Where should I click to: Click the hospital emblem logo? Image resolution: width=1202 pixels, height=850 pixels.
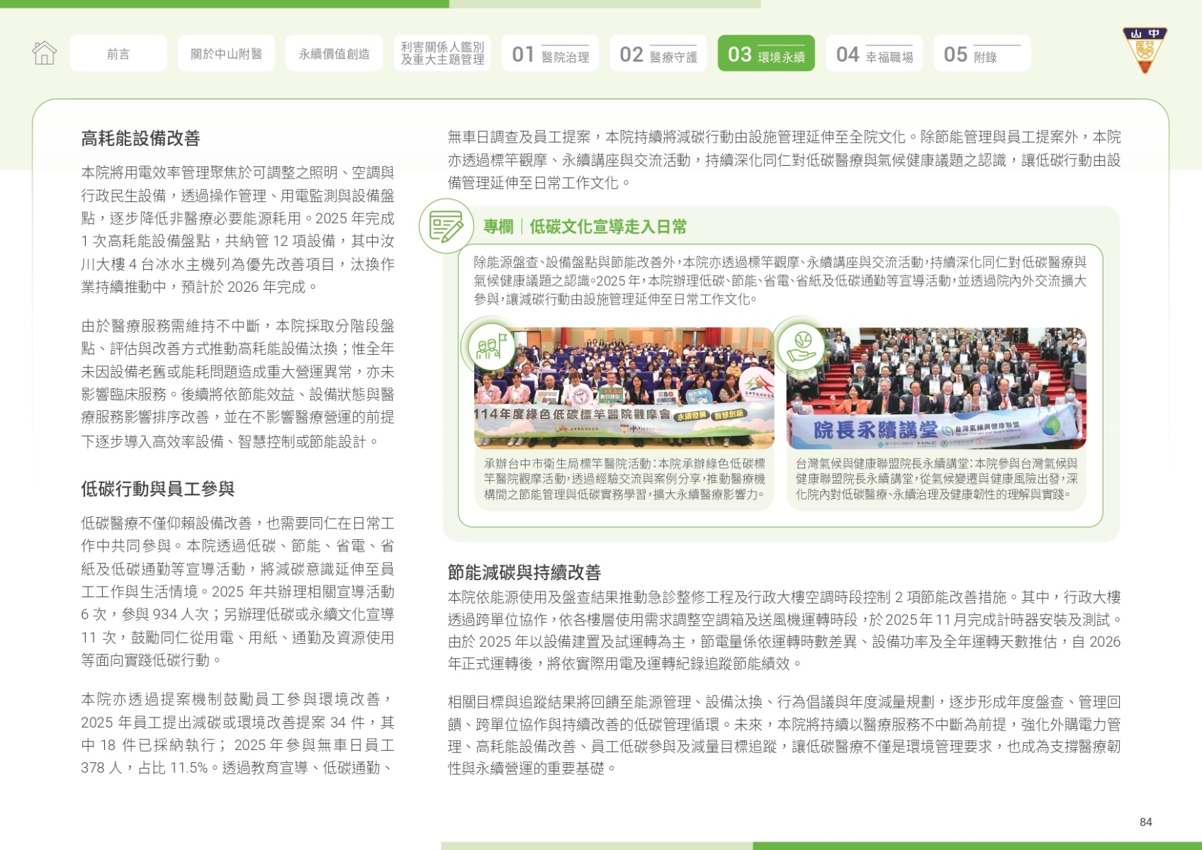click(1145, 50)
